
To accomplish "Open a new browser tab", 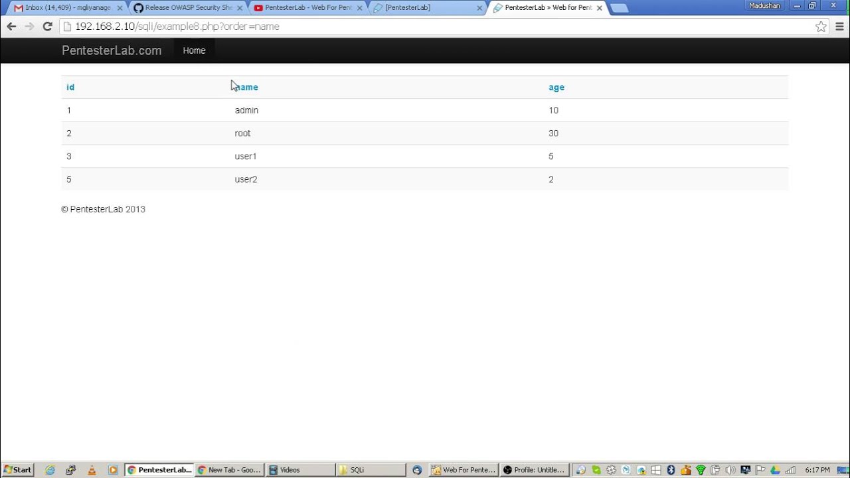I will [x=619, y=8].
